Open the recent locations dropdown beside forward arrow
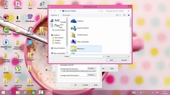 click(57, 11)
